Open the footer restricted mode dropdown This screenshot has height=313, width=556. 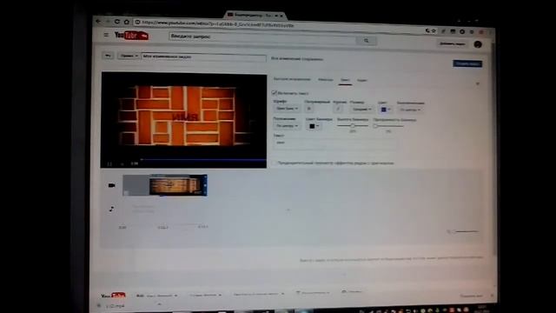point(259,294)
